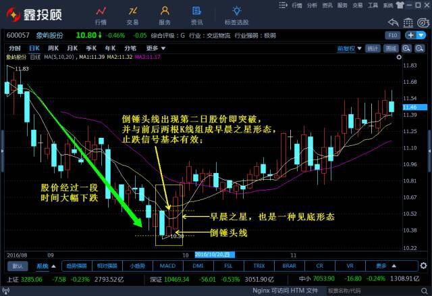
Task: Click the zoom-out magnifier on chart toolbar
Action: click(x=420, y=49)
